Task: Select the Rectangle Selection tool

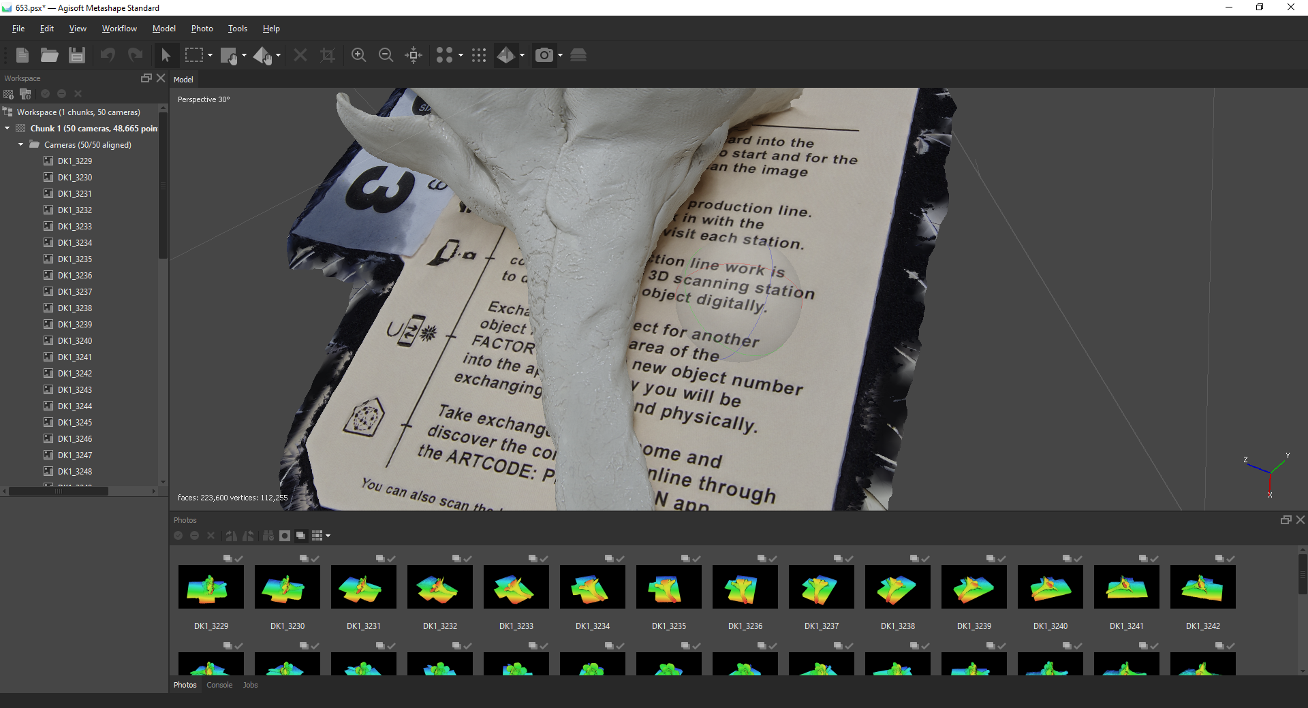Action: pos(194,55)
